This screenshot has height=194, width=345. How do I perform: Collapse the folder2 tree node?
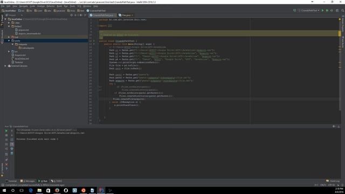9,26
